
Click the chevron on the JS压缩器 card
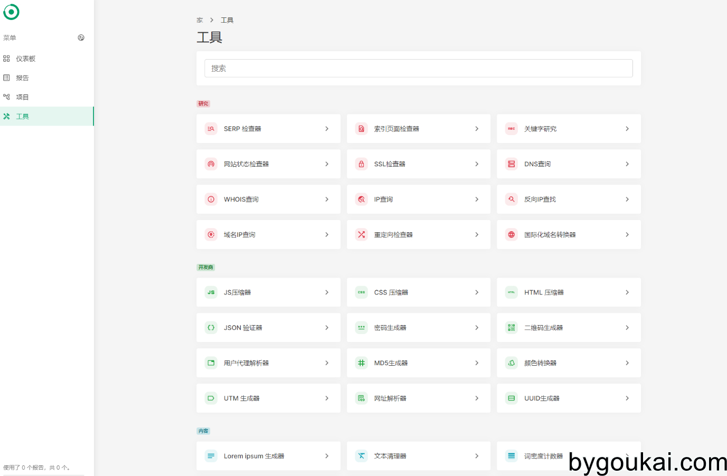point(327,292)
